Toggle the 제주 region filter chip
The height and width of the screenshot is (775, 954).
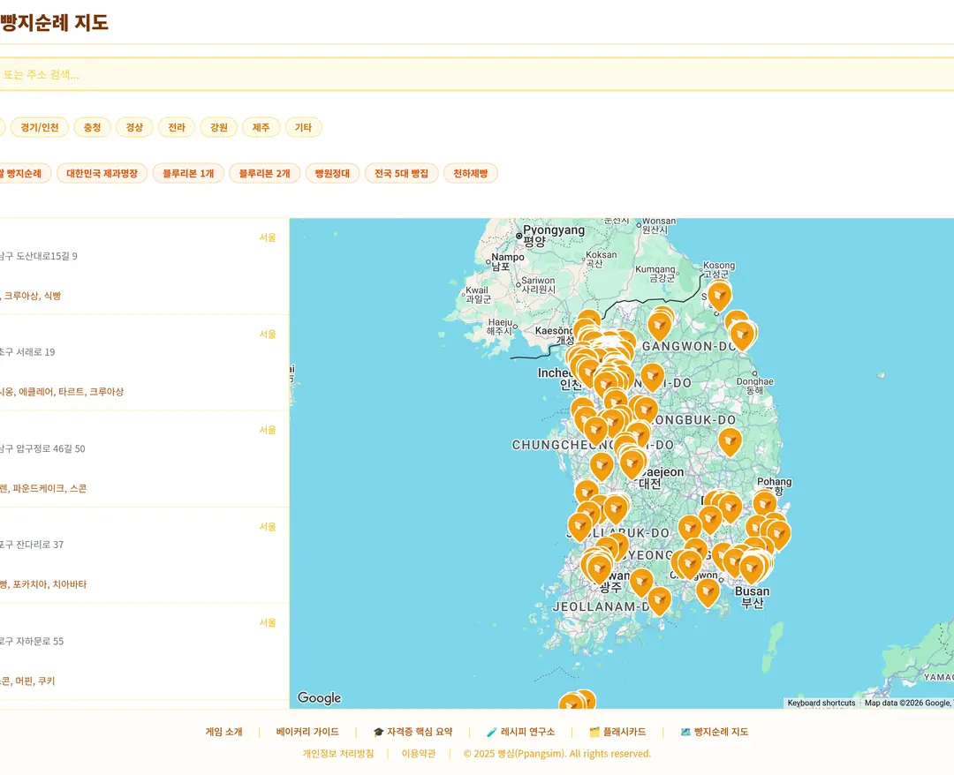[261, 127]
